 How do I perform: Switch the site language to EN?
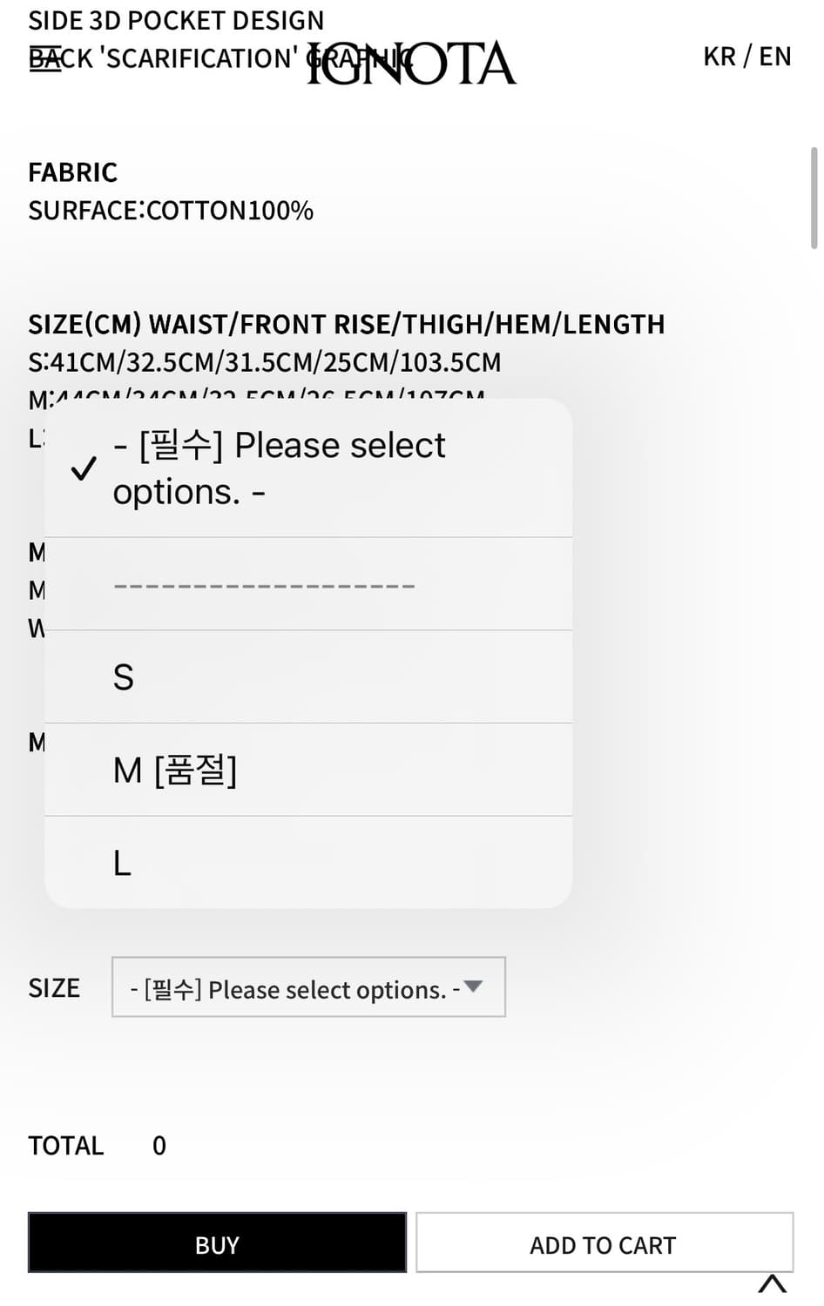[x=775, y=57]
